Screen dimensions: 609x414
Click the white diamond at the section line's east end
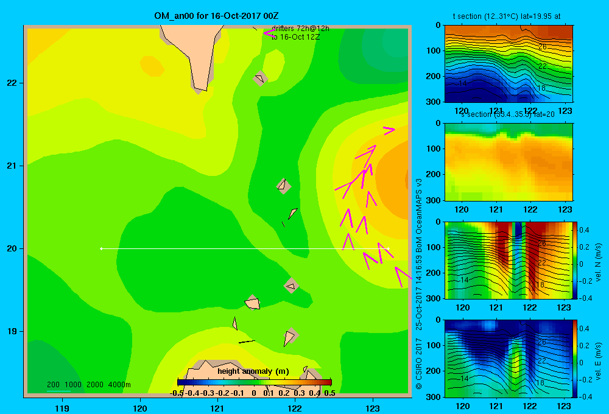coord(388,248)
